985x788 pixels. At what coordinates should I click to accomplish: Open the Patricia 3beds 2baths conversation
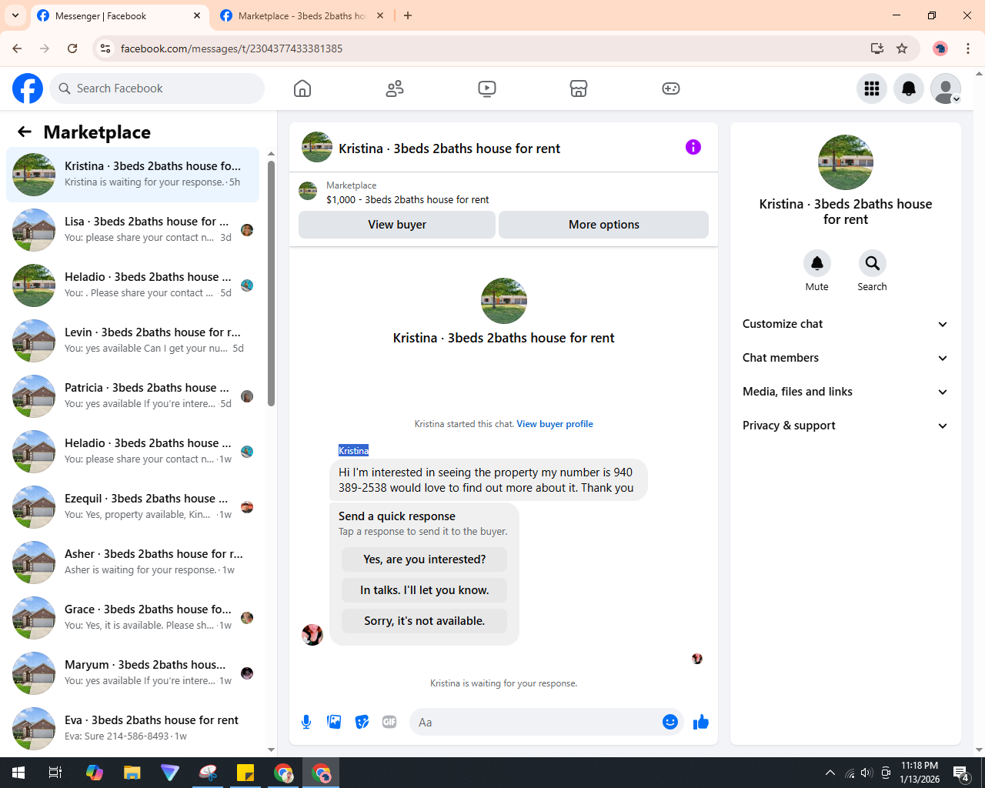click(133, 396)
